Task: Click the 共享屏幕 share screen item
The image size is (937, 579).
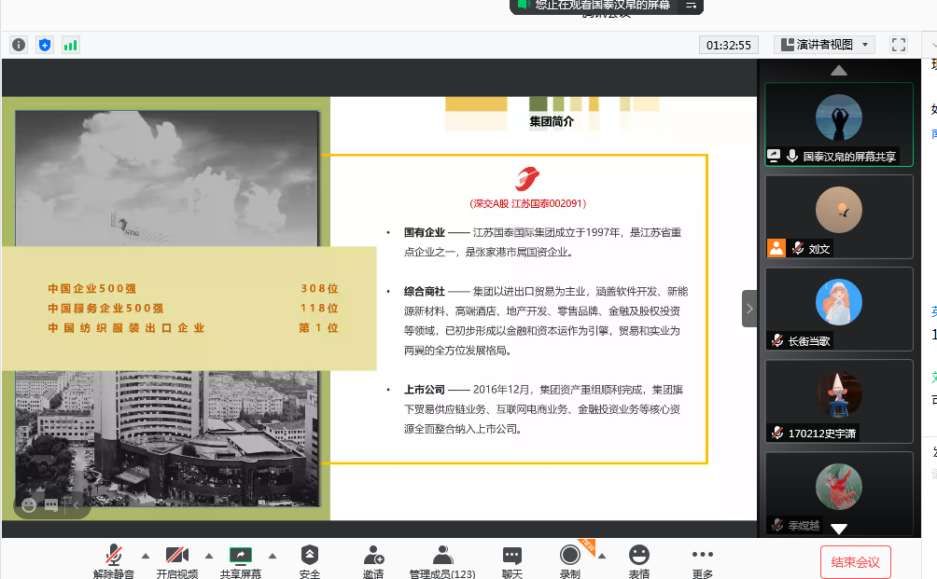Action: (x=241, y=561)
